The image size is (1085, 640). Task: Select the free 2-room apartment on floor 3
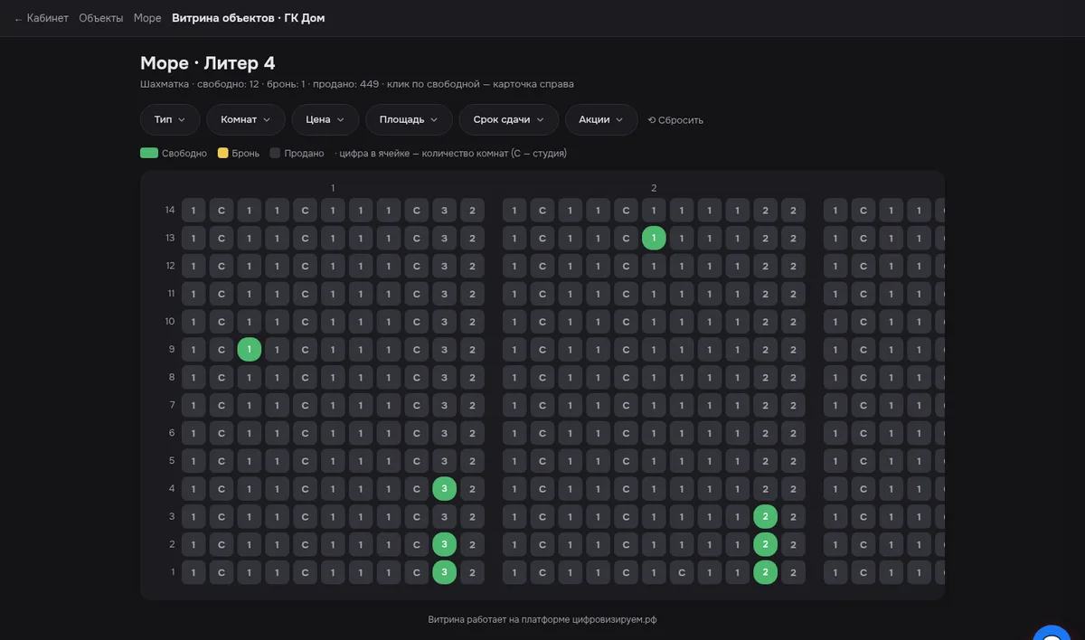[x=765, y=517]
